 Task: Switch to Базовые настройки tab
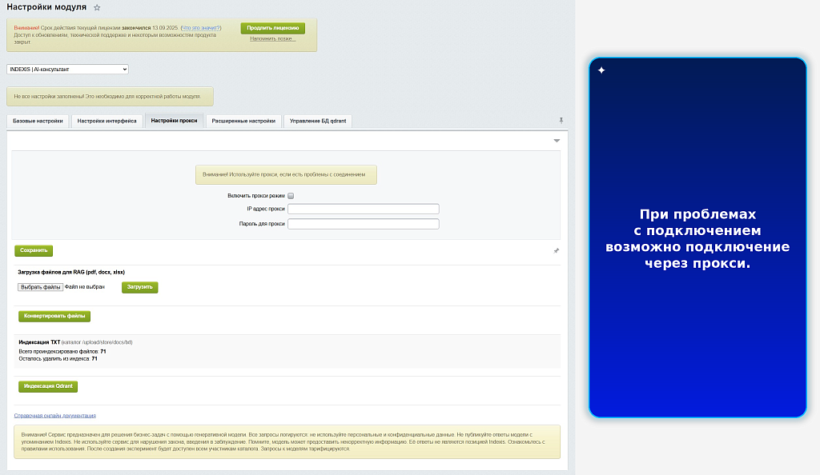38,121
